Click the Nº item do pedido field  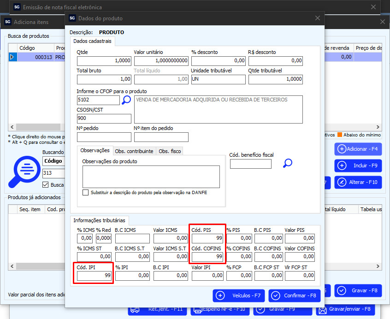(161, 137)
